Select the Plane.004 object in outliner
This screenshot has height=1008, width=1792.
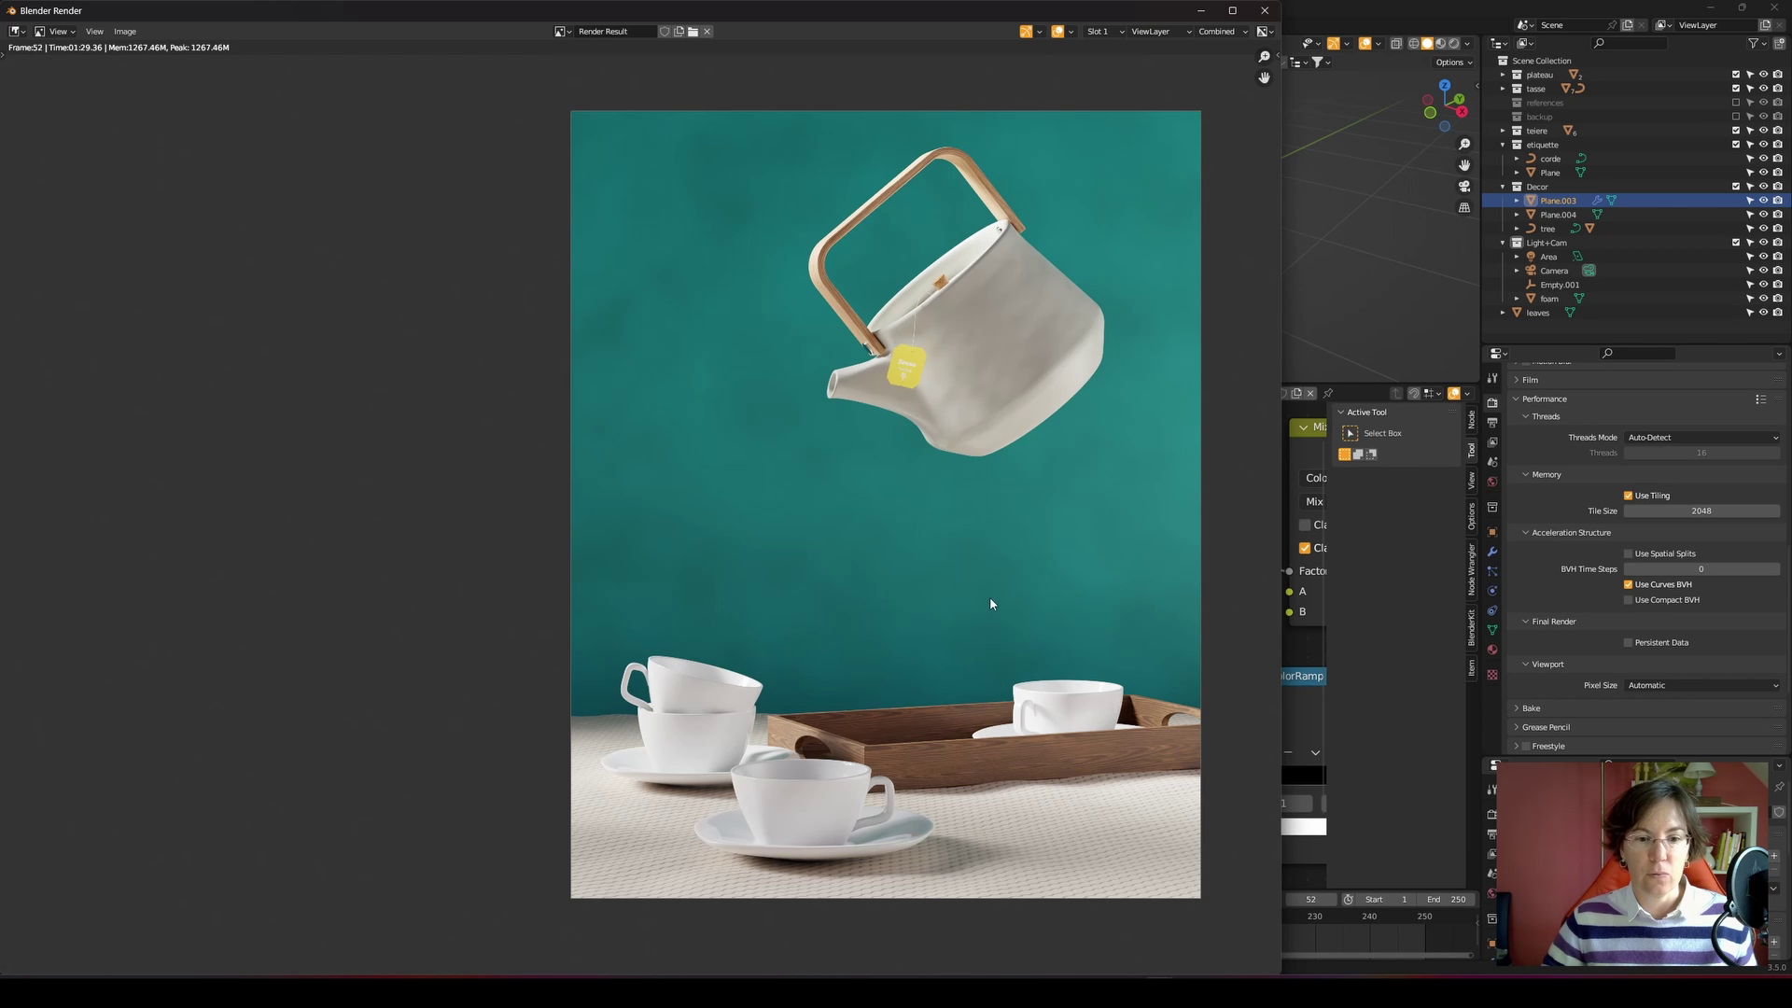[1558, 215]
